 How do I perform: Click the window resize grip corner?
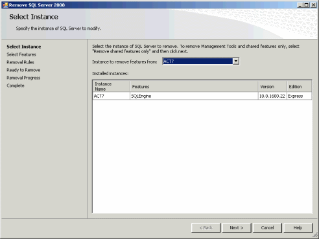316,235
